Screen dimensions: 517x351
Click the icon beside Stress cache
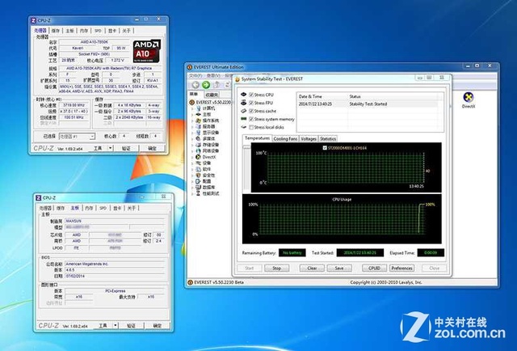244,111
